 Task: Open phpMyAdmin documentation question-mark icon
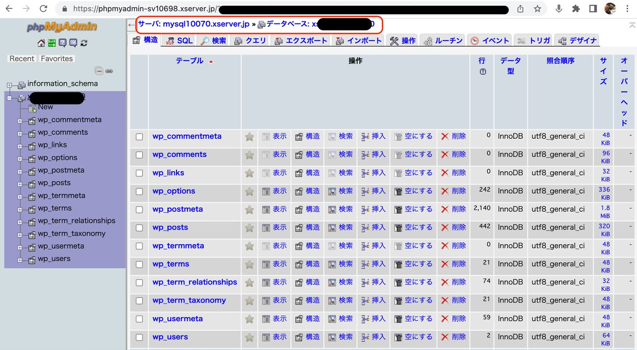click(x=63, y=43)
